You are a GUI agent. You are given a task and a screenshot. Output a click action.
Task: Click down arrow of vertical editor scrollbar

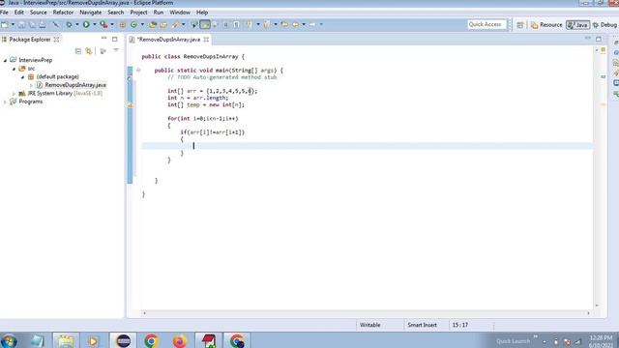click(x=597, y=305)
